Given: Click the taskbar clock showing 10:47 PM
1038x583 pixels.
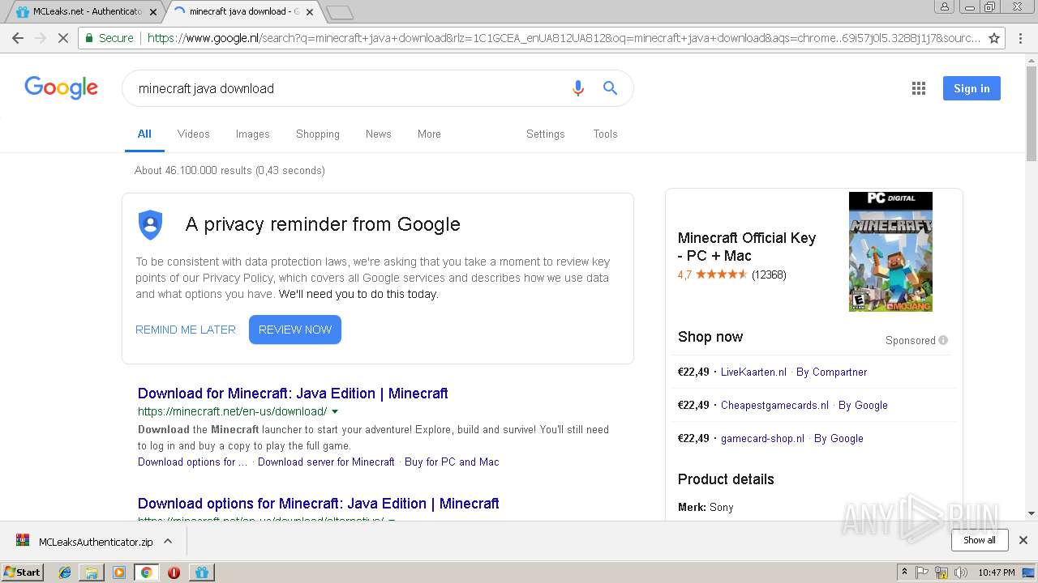Looking at the screenshot, I should pyautogui.click(x=996, y=572).
